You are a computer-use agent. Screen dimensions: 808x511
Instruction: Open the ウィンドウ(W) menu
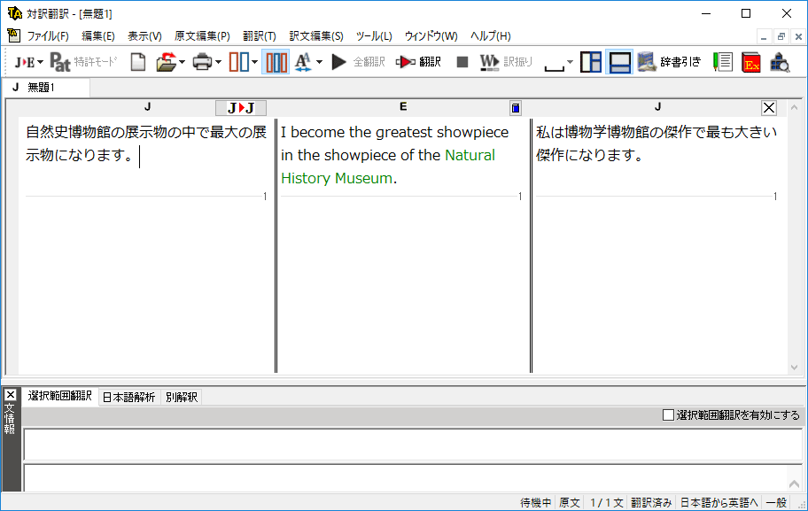431,36
